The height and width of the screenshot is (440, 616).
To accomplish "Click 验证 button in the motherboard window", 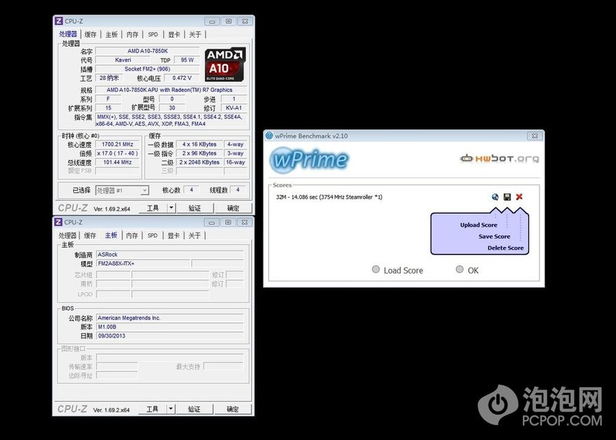I will pos(194,409).
